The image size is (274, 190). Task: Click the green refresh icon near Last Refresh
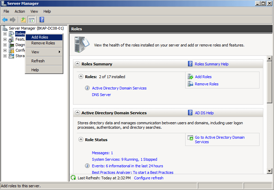(x=73, y=178)
